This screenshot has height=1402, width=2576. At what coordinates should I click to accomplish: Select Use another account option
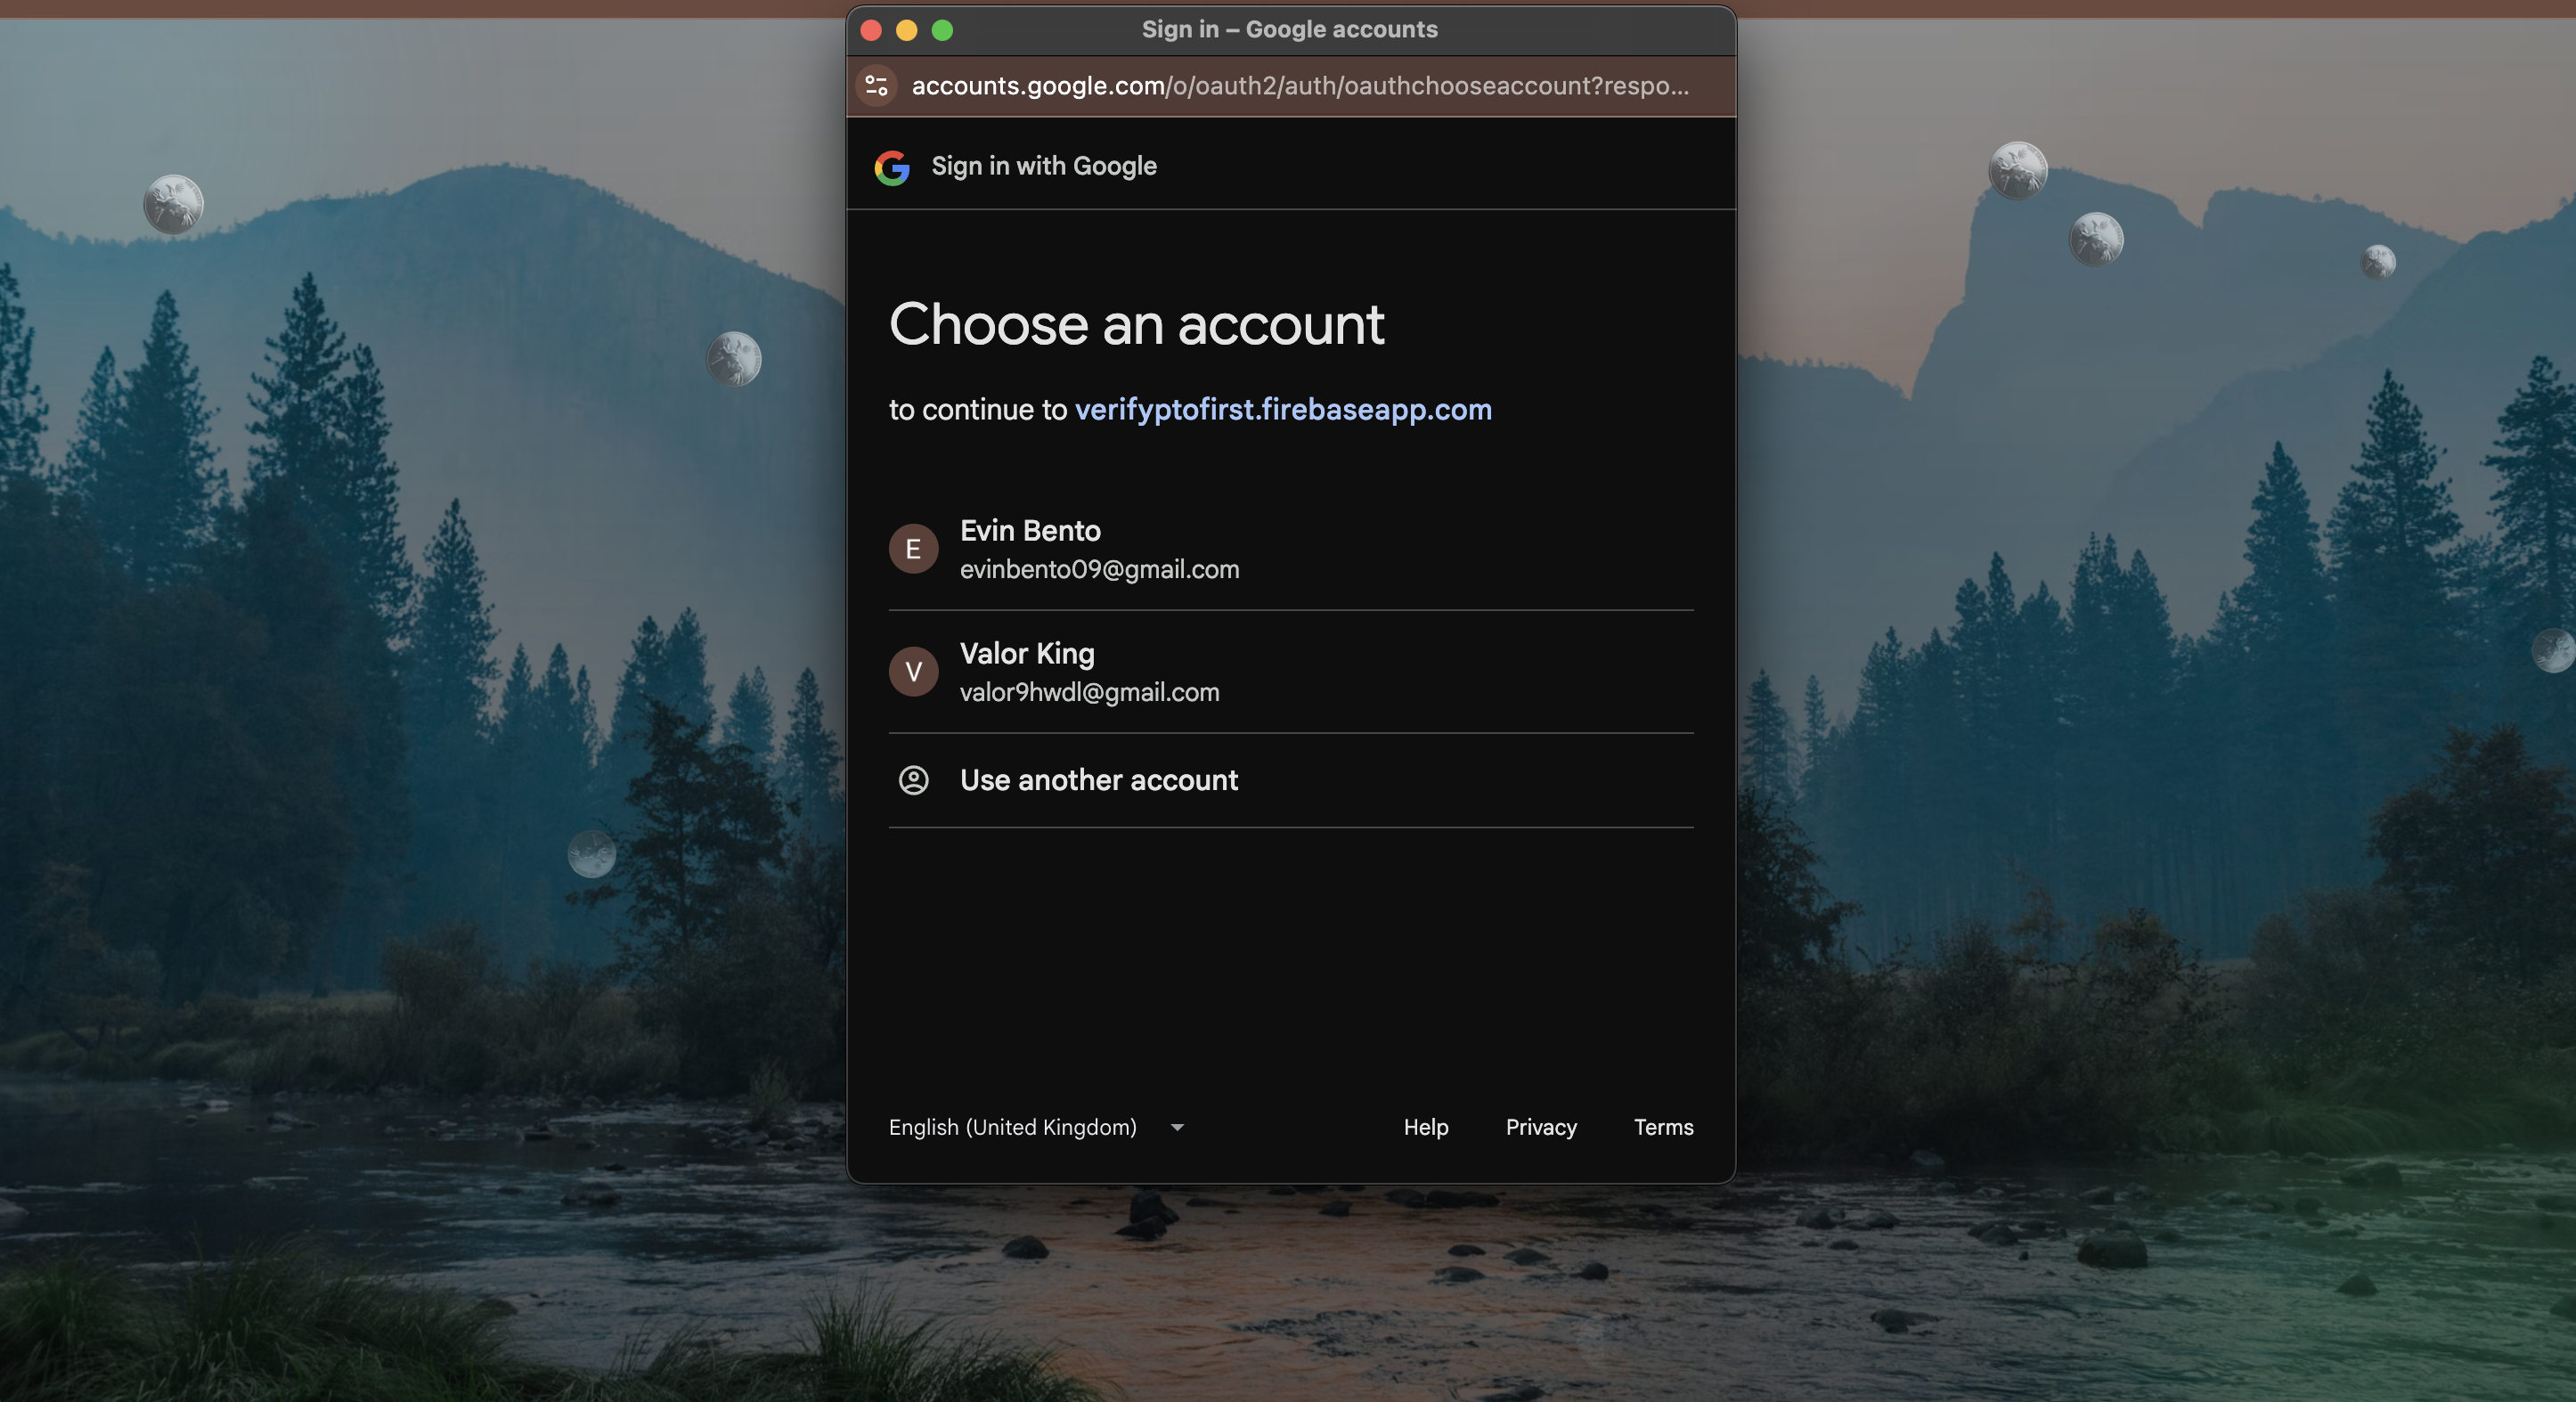tap(1098, 780)
